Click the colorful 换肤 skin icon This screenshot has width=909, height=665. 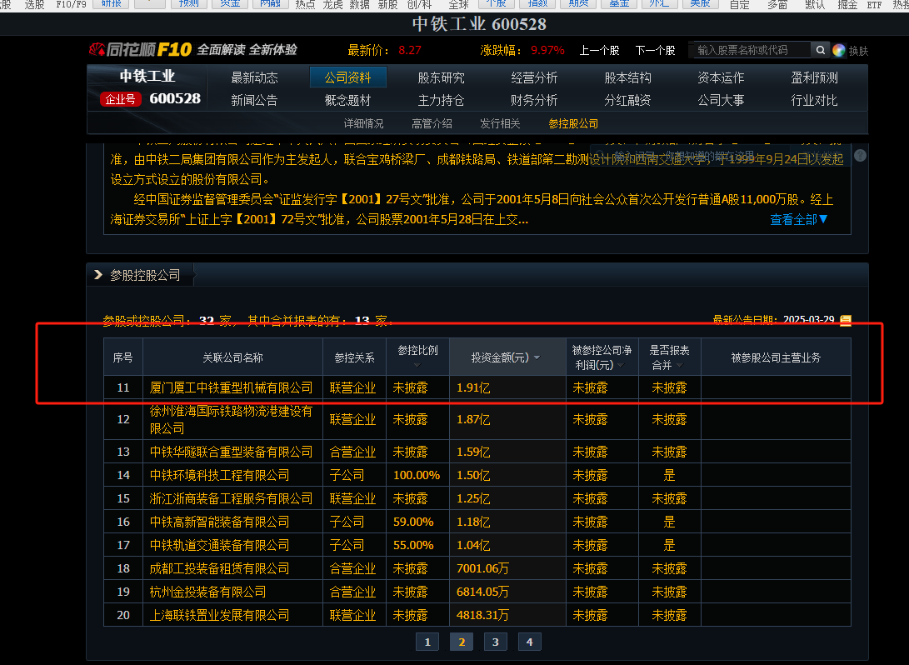(839, 50)
